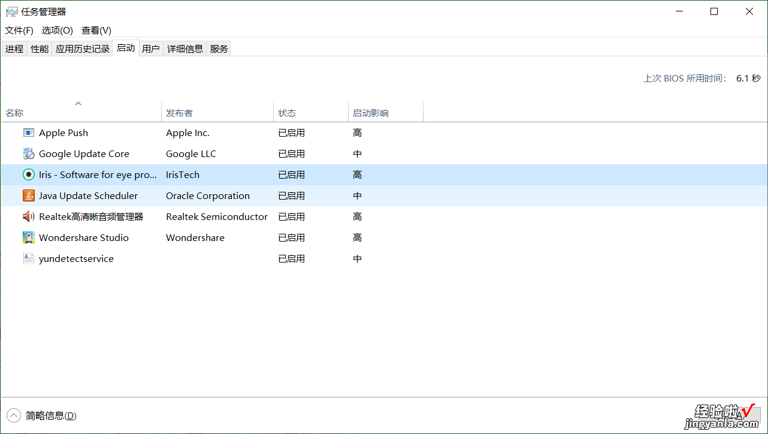
Task: Select the 启动 tab
Action: click(x=126, y=48)
